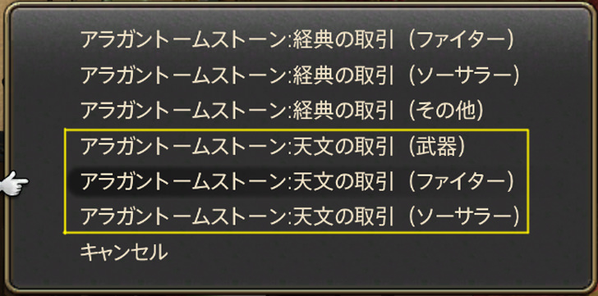Pick the Poetics trade for Fighter gear
The image size is (598, 296).
click(297, 40)
